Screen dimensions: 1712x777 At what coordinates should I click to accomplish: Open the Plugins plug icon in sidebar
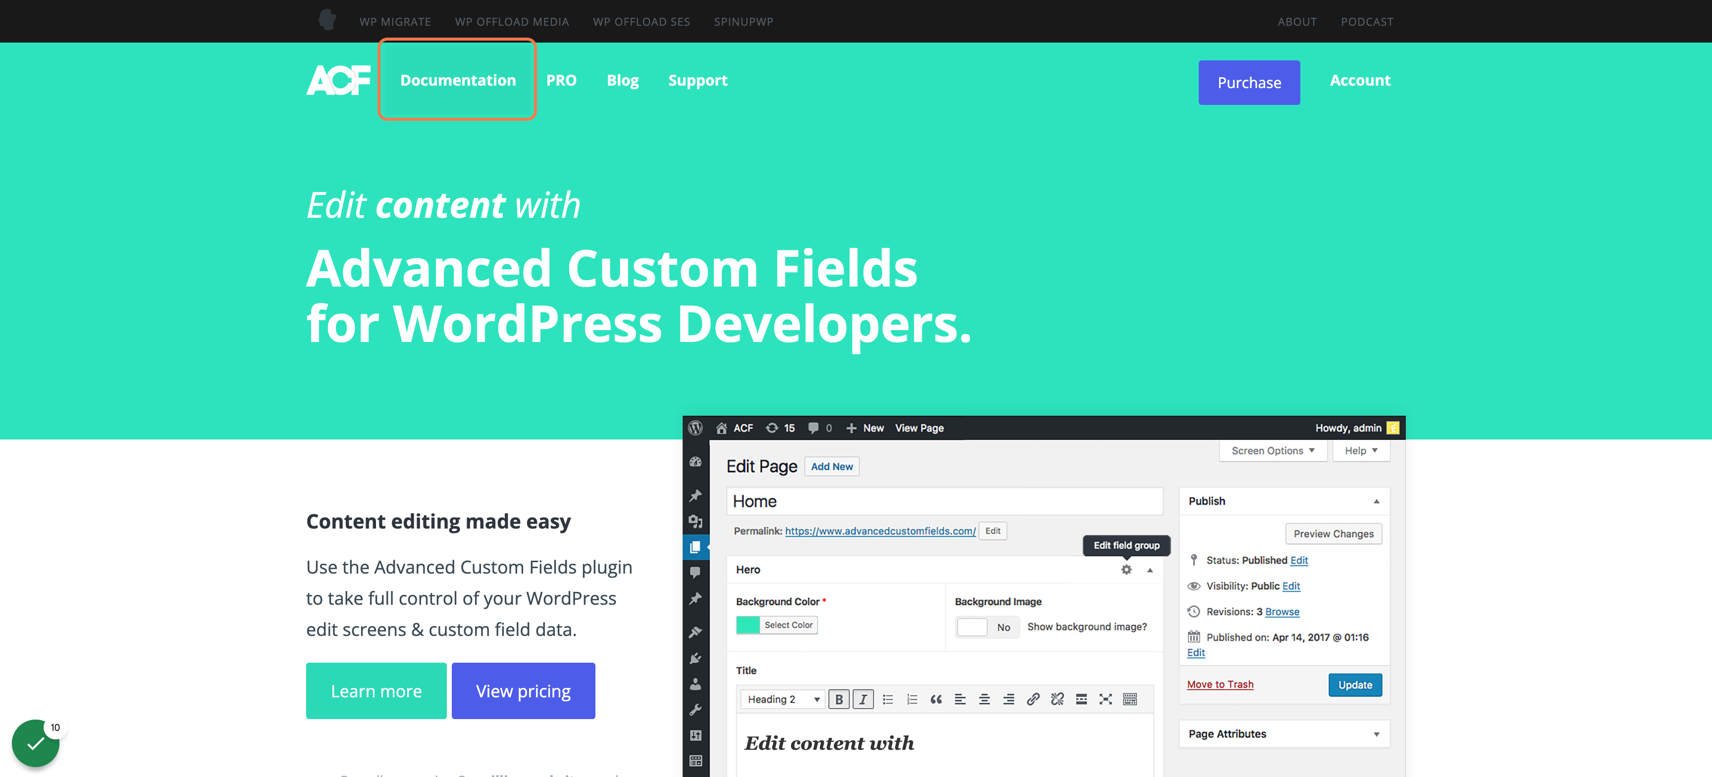(696, 658)
